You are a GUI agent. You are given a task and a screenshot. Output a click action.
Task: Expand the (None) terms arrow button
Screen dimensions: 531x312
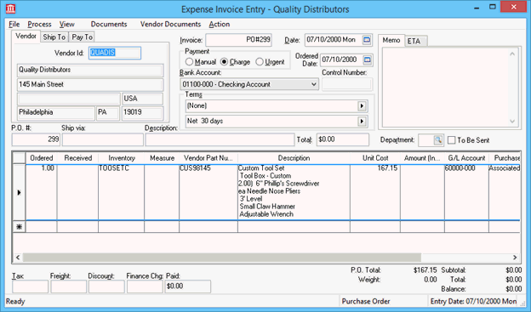[362, 106]
